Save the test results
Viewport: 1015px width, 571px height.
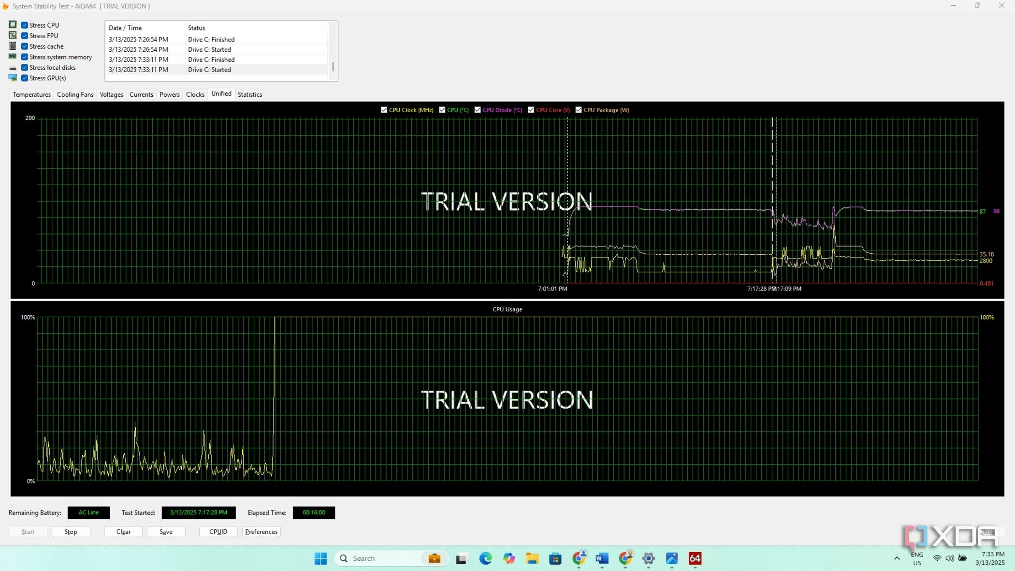click(166, 532)
